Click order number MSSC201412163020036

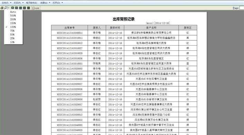70,89
